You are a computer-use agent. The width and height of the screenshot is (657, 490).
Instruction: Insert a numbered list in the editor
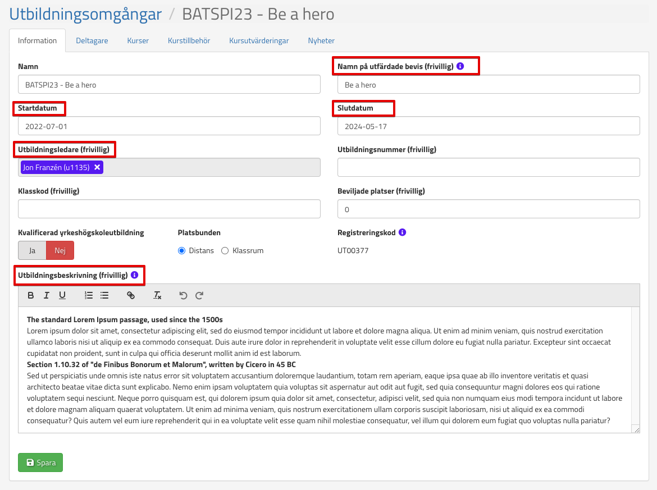click(x=89, y=295)
